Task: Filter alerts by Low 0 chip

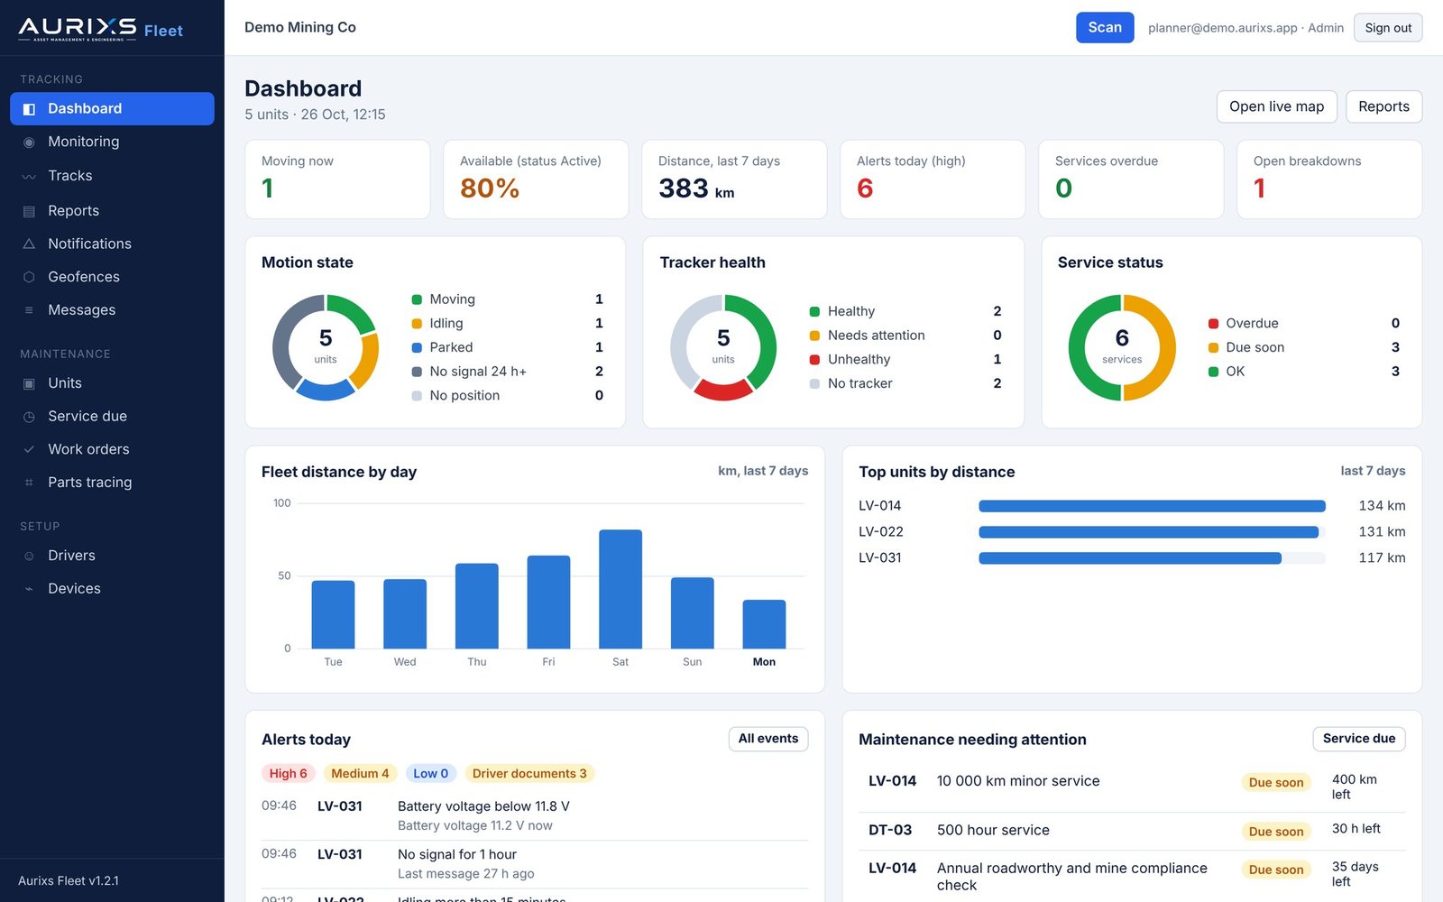Action: click(x=430, y=774)
